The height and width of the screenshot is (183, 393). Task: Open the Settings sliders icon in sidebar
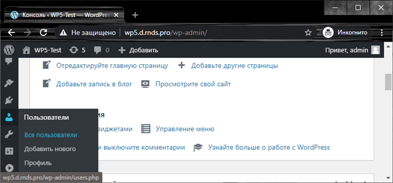[9, 151]
